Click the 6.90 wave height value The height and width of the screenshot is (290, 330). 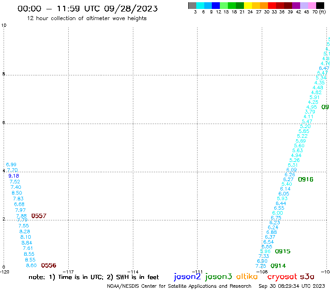click(262, 261)
